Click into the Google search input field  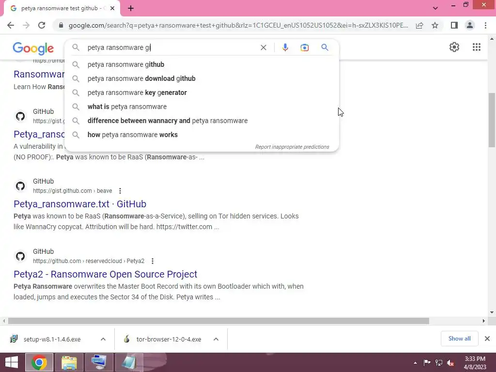(171, 47)
